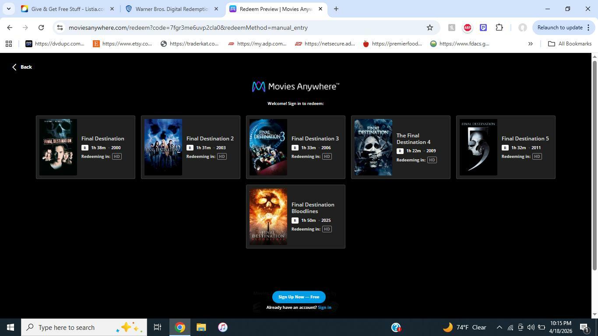Show hidden system tray icons
Screen dimensions: 598x336
pyautogui.click(x=499, y=327)
